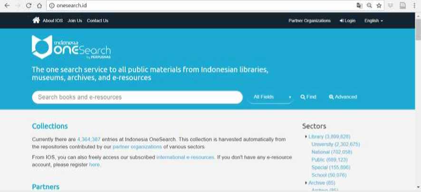The height and width of the screenshot is (192, 421).
Task: Go to Join Us page
Action: (75, 21)
